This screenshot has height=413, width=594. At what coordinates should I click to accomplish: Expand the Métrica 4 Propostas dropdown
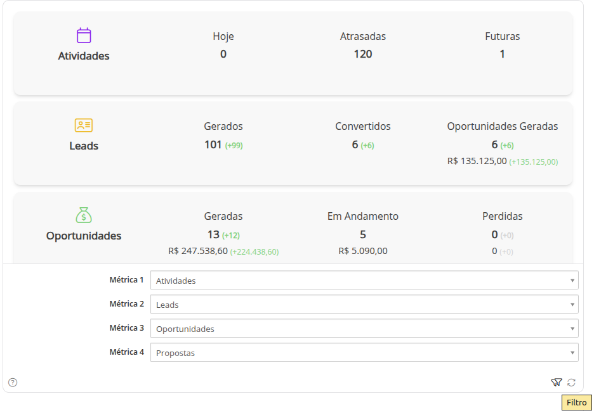[364, 353]
